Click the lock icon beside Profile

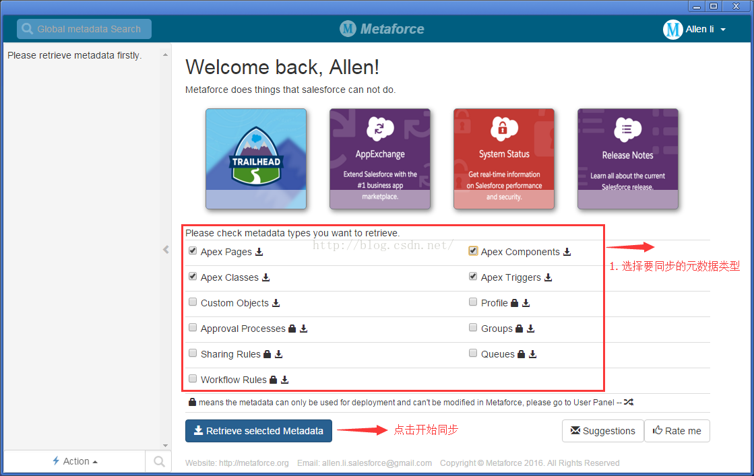coord(515,302)
